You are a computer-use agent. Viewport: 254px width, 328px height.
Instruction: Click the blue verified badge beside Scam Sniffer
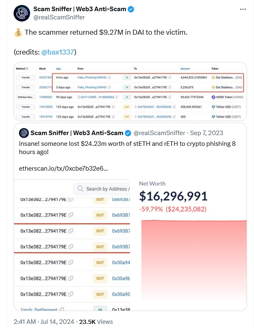tap(131, 9)
